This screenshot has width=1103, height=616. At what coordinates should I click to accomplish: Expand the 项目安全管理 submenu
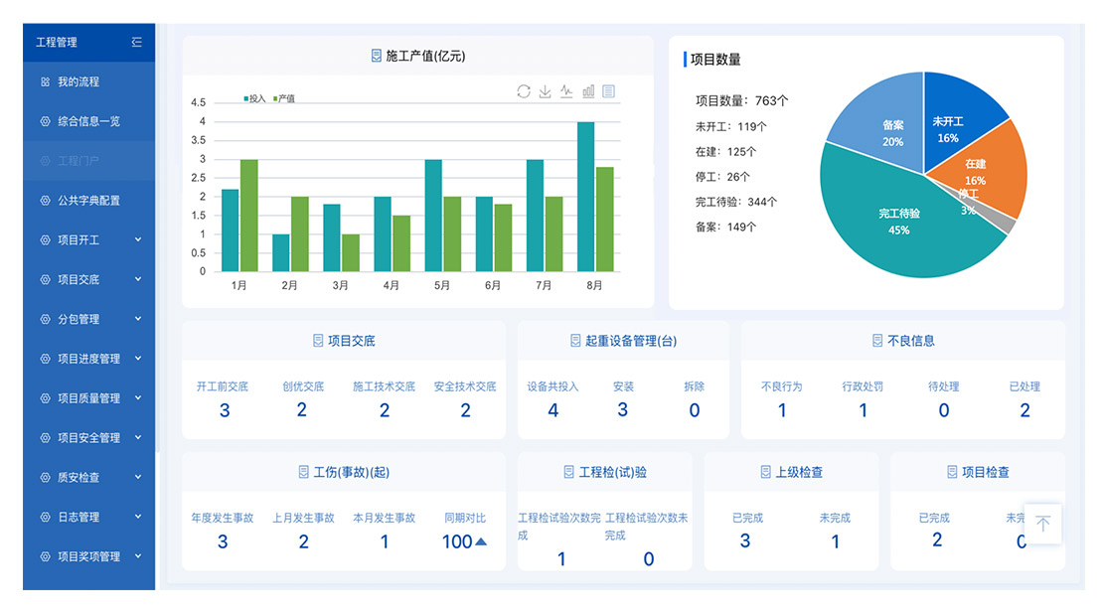[138, 437]
